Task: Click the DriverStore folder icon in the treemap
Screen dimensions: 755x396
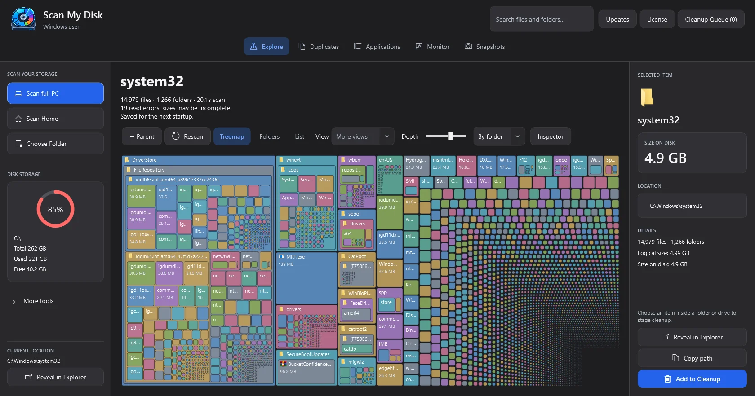Action: click(127, 160)
